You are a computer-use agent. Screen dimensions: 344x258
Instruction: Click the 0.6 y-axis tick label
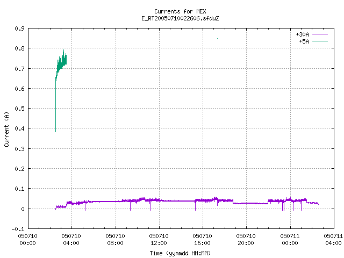tap(19, 89)
